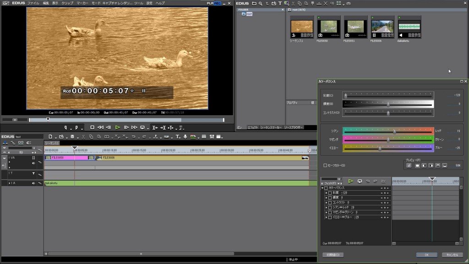This screenshot has height=264, width=469.
Task: Collapse the カラーバランス parameter tree
Action: [x=322, y=188]
